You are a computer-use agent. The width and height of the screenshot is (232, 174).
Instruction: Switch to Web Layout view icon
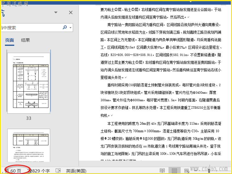[187, 171]
